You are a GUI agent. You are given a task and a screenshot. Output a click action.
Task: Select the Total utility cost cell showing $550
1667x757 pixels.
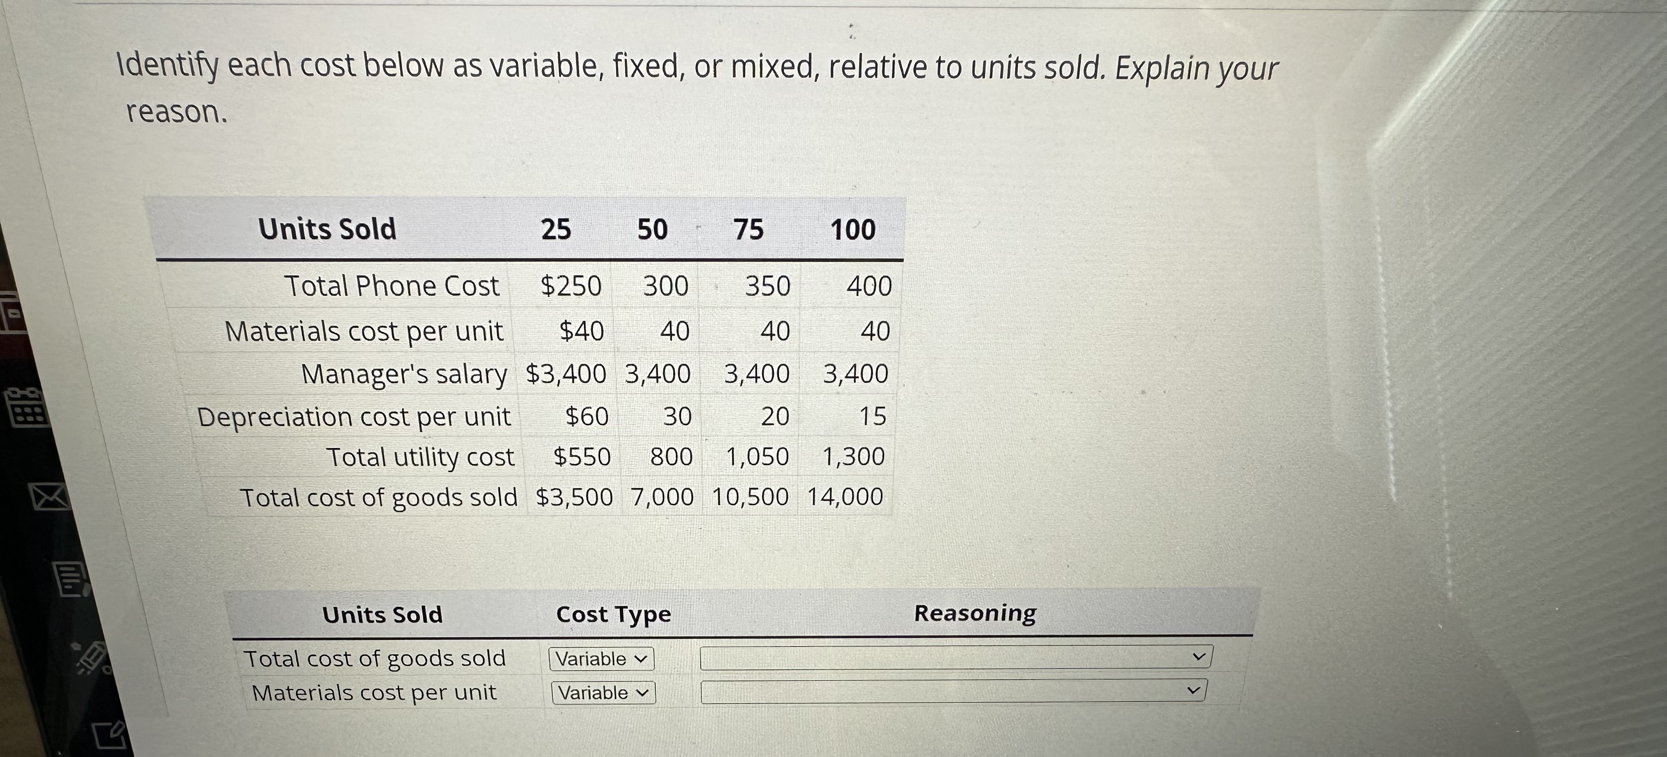(x=581, y=457)
